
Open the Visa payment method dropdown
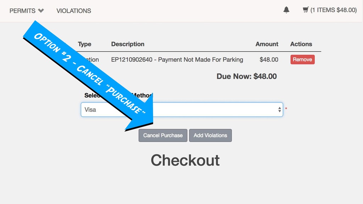(x=182, y=109)
